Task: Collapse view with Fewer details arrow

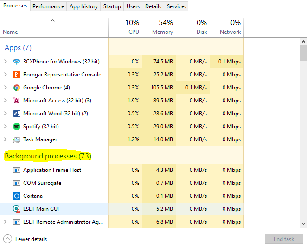Action: (x=8, y=239)
